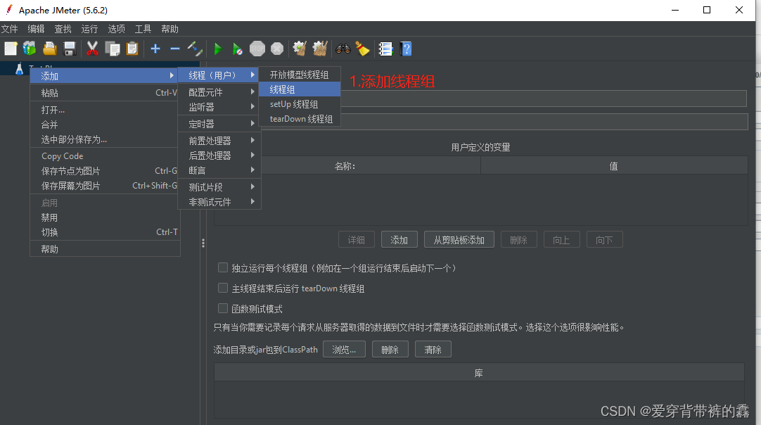The width and height of the screenshot is (761, 425).
Task: Choose Copy Code in context menu
Action: point(104,156)
